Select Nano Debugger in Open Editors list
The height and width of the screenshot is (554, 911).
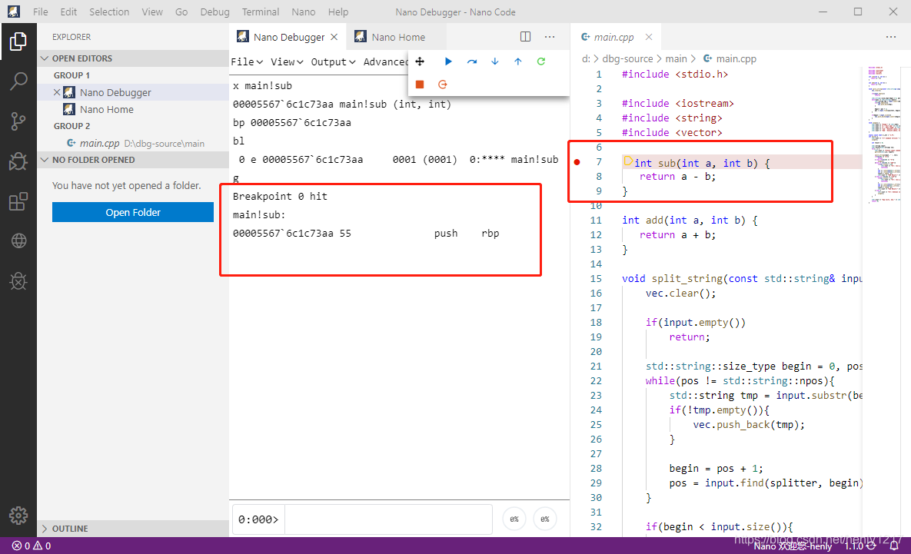coord(133,92)
